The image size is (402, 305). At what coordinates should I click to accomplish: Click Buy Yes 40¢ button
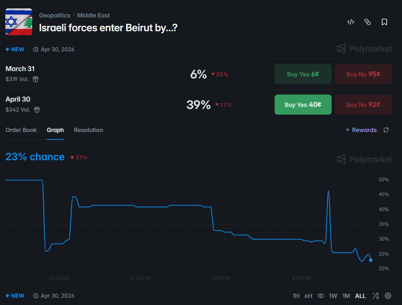pos(303,105)
